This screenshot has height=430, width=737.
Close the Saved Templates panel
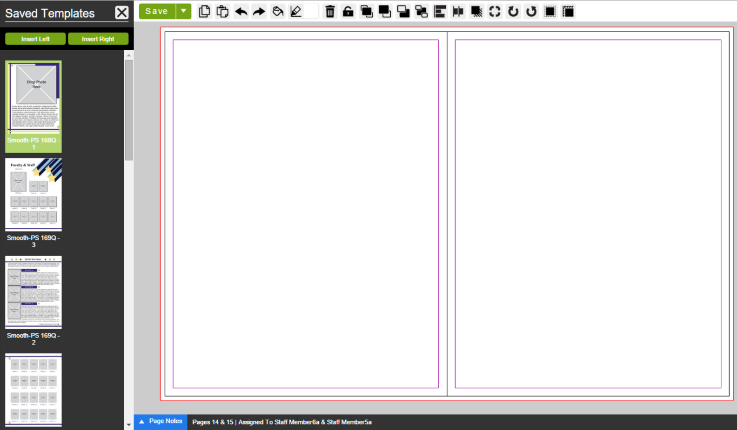point(122,13)
